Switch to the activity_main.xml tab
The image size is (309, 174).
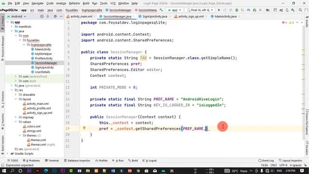81,16
